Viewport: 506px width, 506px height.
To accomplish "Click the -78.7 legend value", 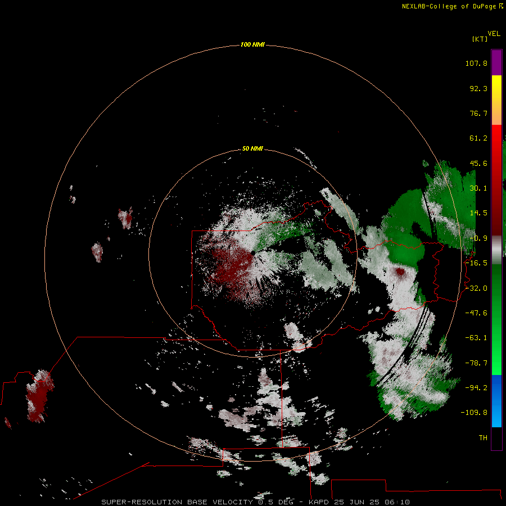I will (x=476, y=363).
